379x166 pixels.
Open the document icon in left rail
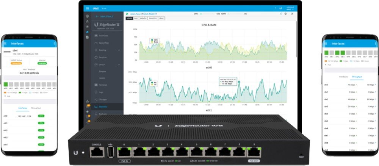87,37
